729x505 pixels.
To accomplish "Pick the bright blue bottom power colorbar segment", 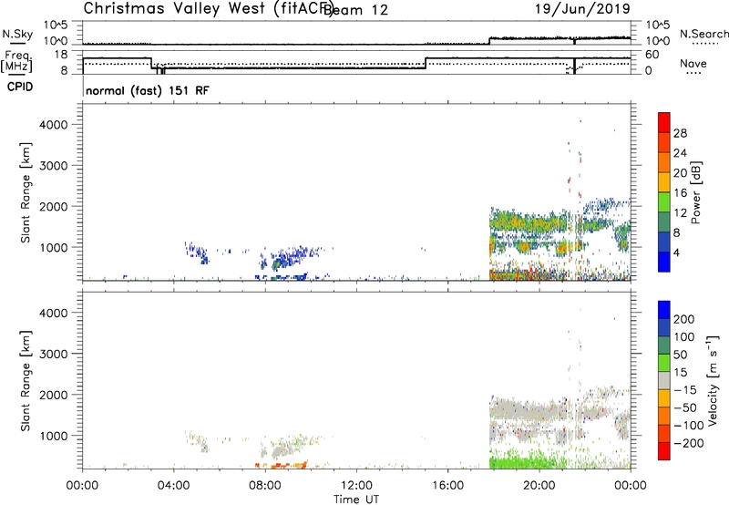I will (664, 263).
